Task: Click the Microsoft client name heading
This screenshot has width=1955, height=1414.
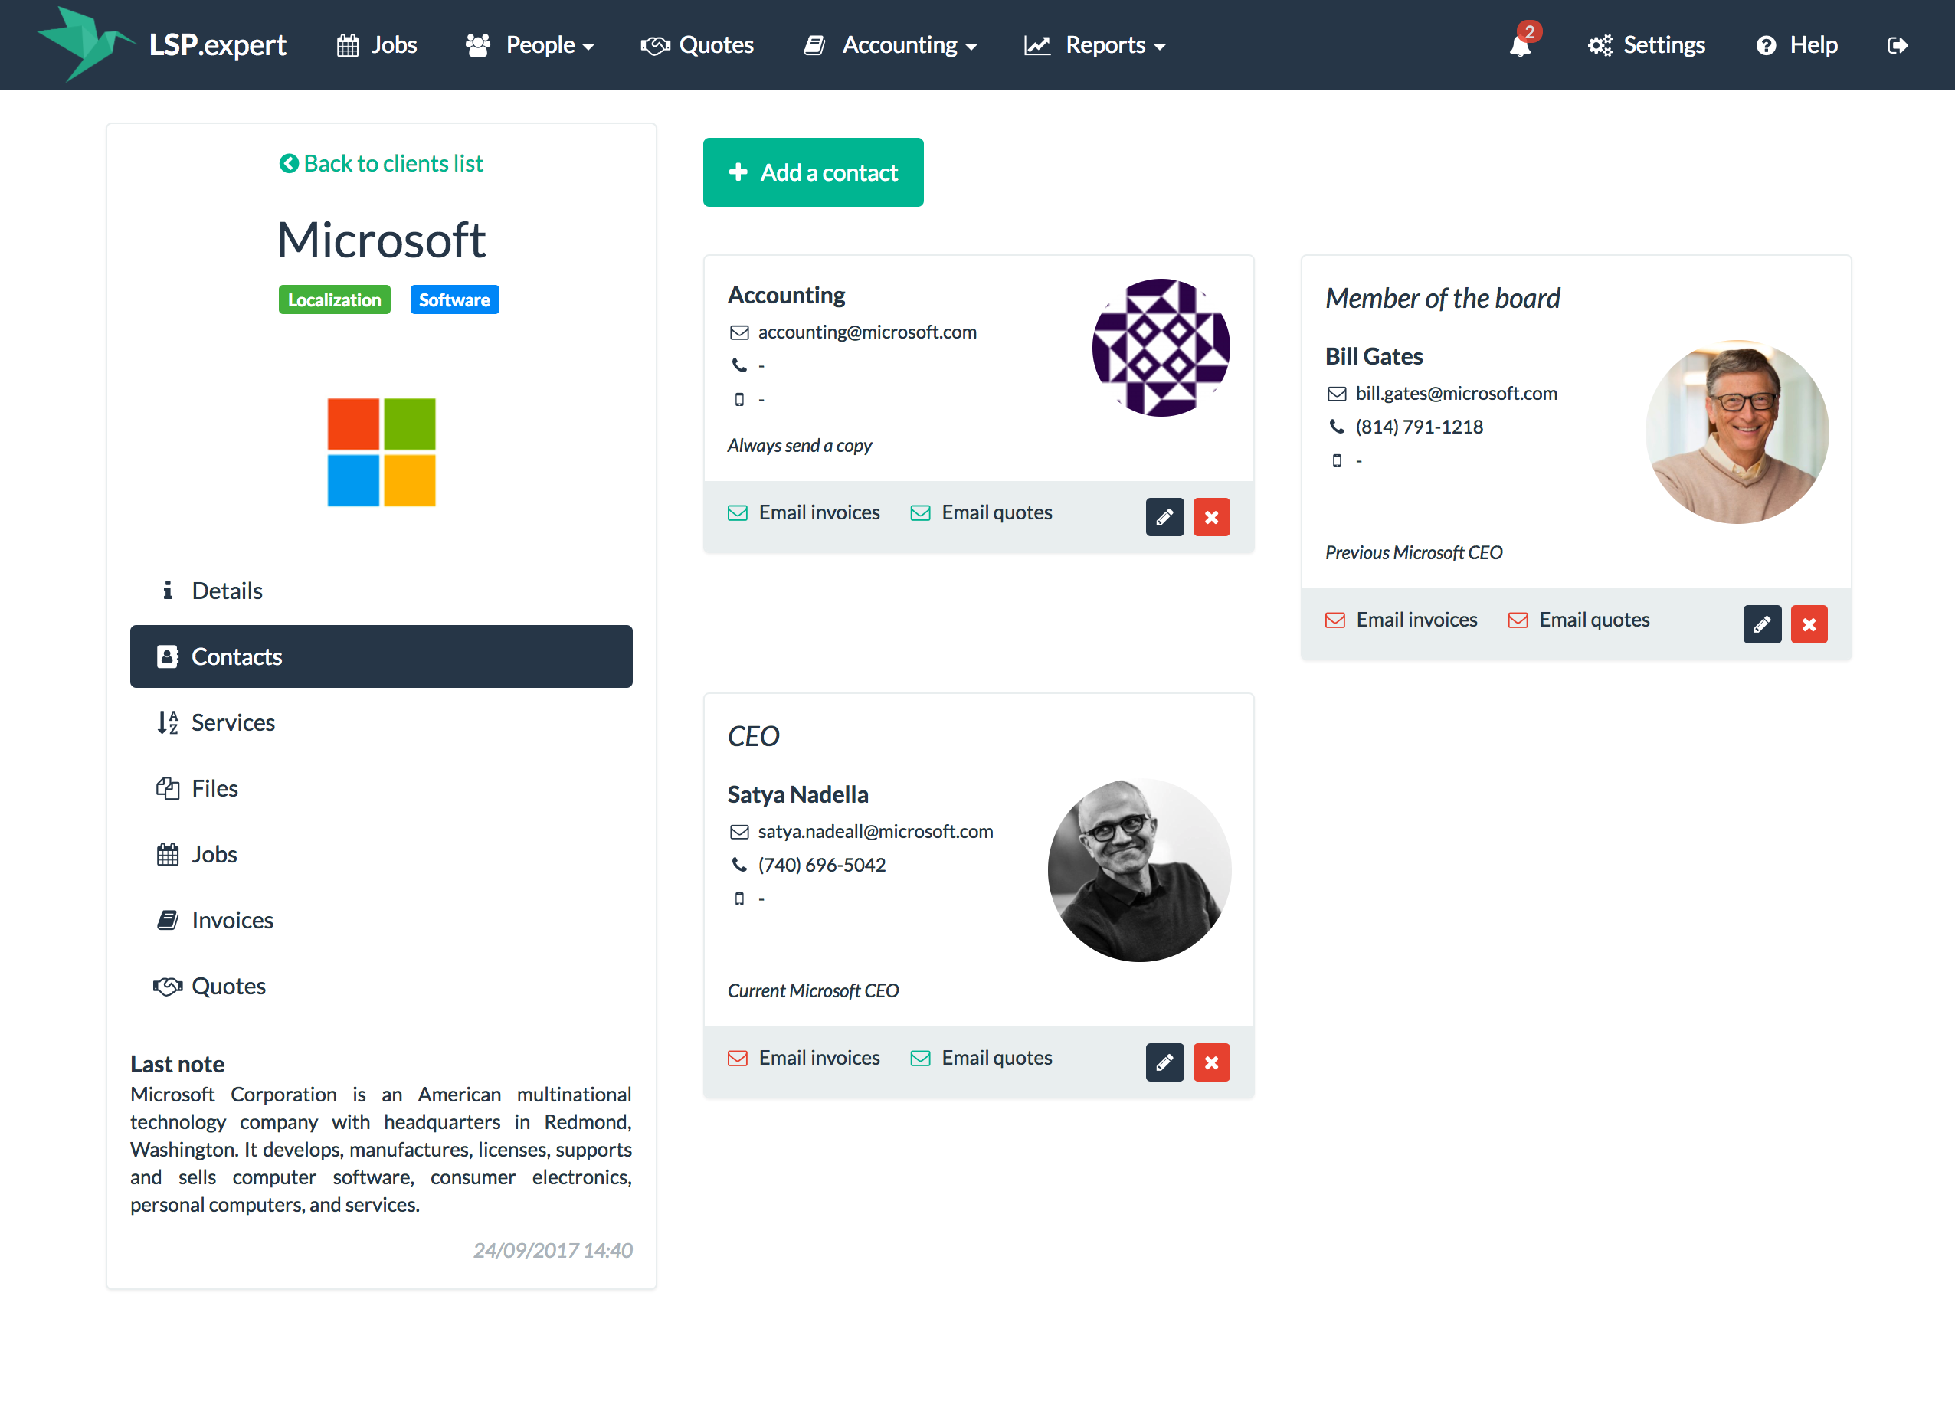Action: click(x=381, y=240)
